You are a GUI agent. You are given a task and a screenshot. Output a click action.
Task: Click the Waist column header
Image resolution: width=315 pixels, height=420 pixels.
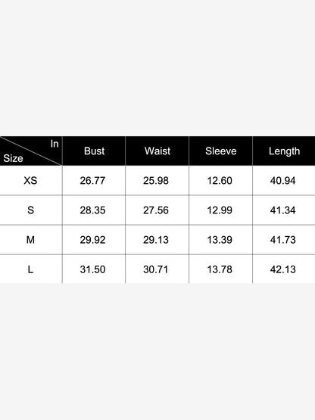tap(157, 151)
